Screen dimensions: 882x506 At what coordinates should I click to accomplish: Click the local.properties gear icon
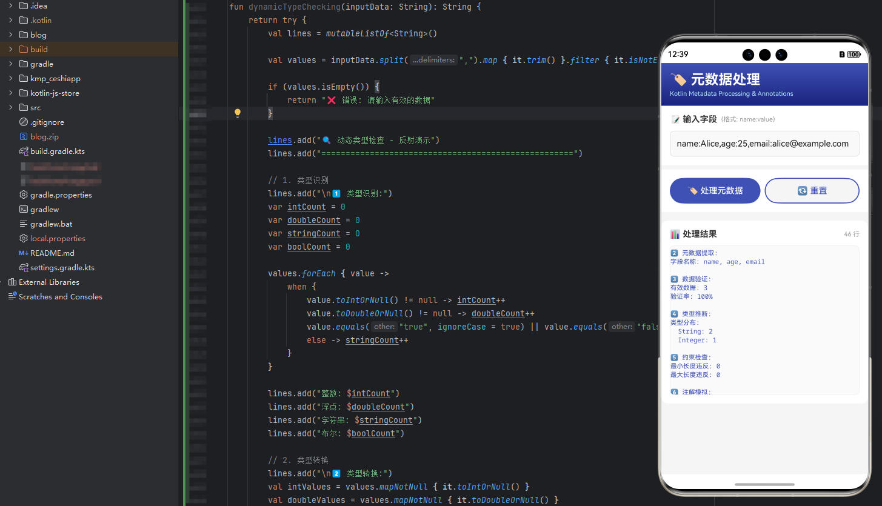[24, 238]
